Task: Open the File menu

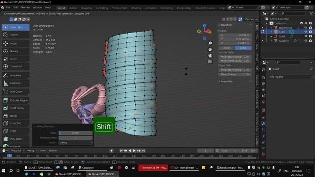Action: tap(8, 8)
